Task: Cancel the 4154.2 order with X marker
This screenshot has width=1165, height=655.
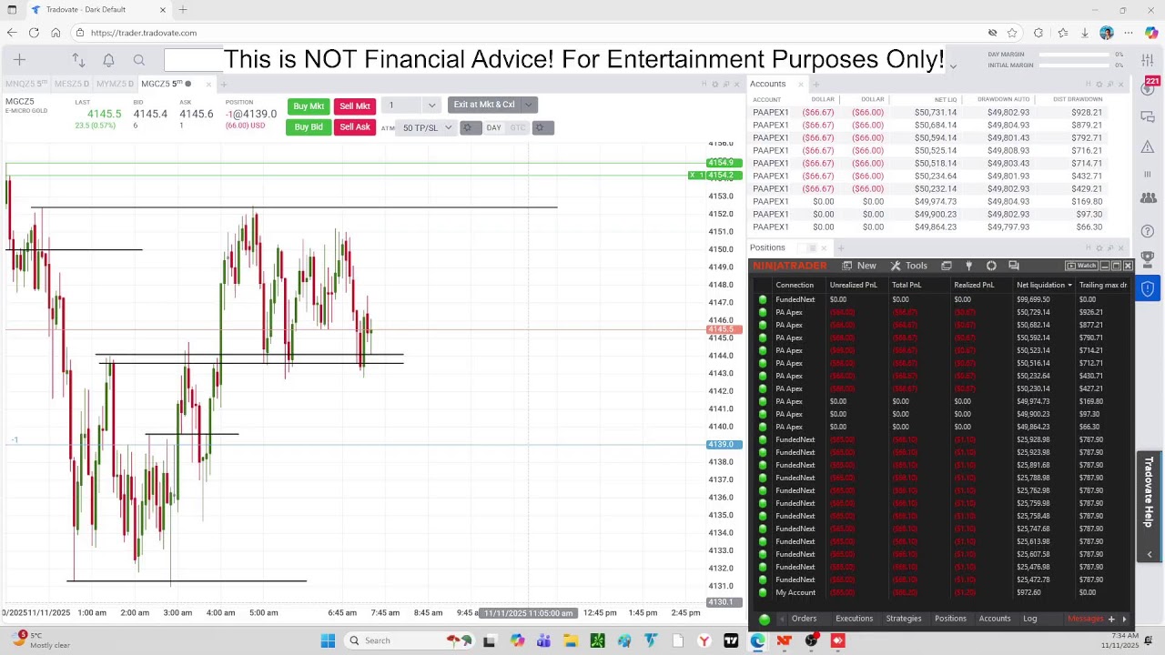Action: [693, 176]
